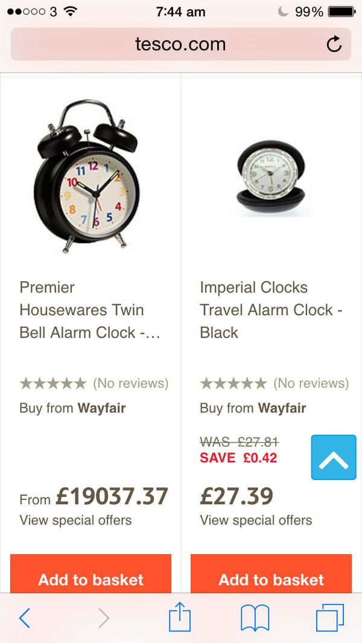Add the Travel Alarm Clock to basket

pyautogui.click(x=271, y=580)
